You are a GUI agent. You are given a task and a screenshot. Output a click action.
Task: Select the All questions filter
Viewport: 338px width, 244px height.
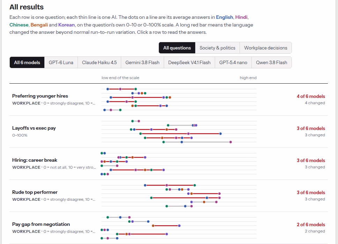(177, 48)
